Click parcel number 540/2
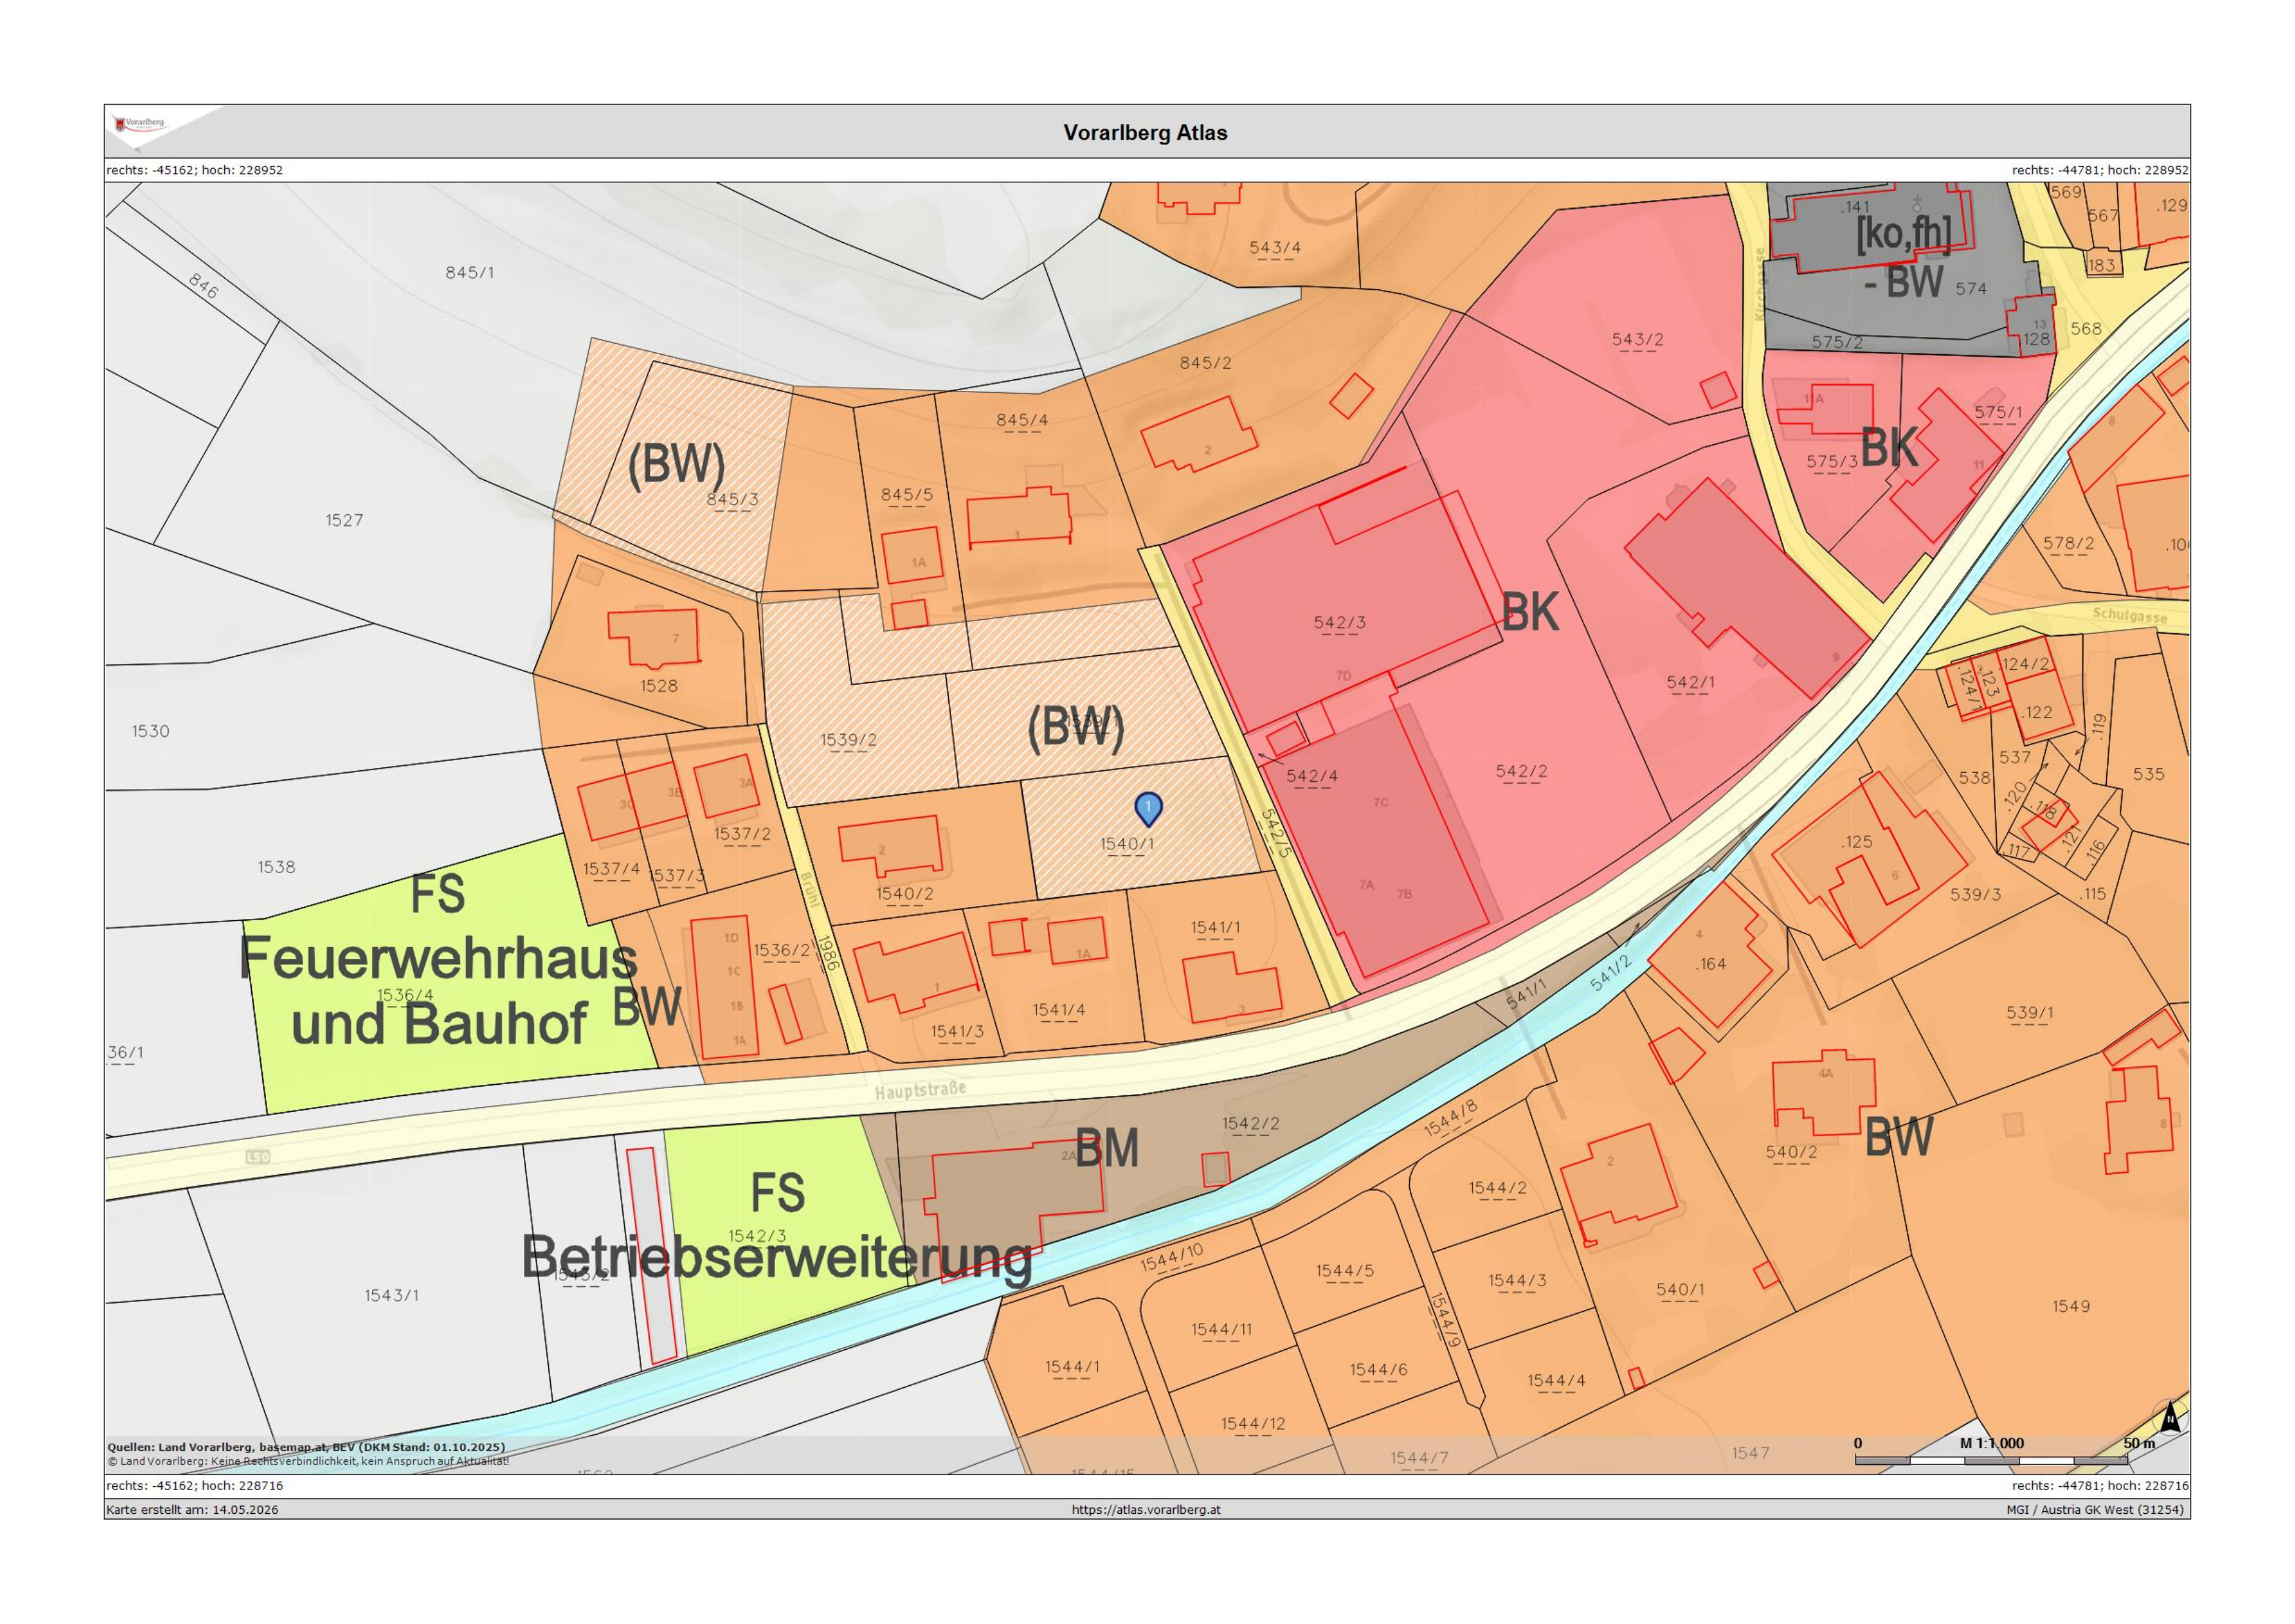This screenshot has width=2295, height=1624. click(x=1791, y=1152)
